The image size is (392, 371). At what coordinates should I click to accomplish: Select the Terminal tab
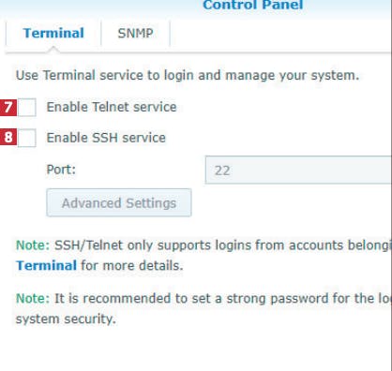point(53,33)
